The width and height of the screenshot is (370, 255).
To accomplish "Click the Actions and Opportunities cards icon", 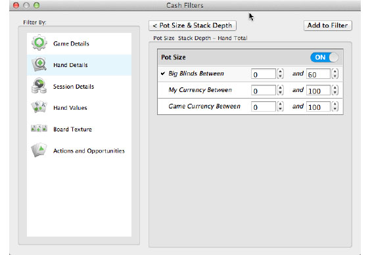I will 39,150.
